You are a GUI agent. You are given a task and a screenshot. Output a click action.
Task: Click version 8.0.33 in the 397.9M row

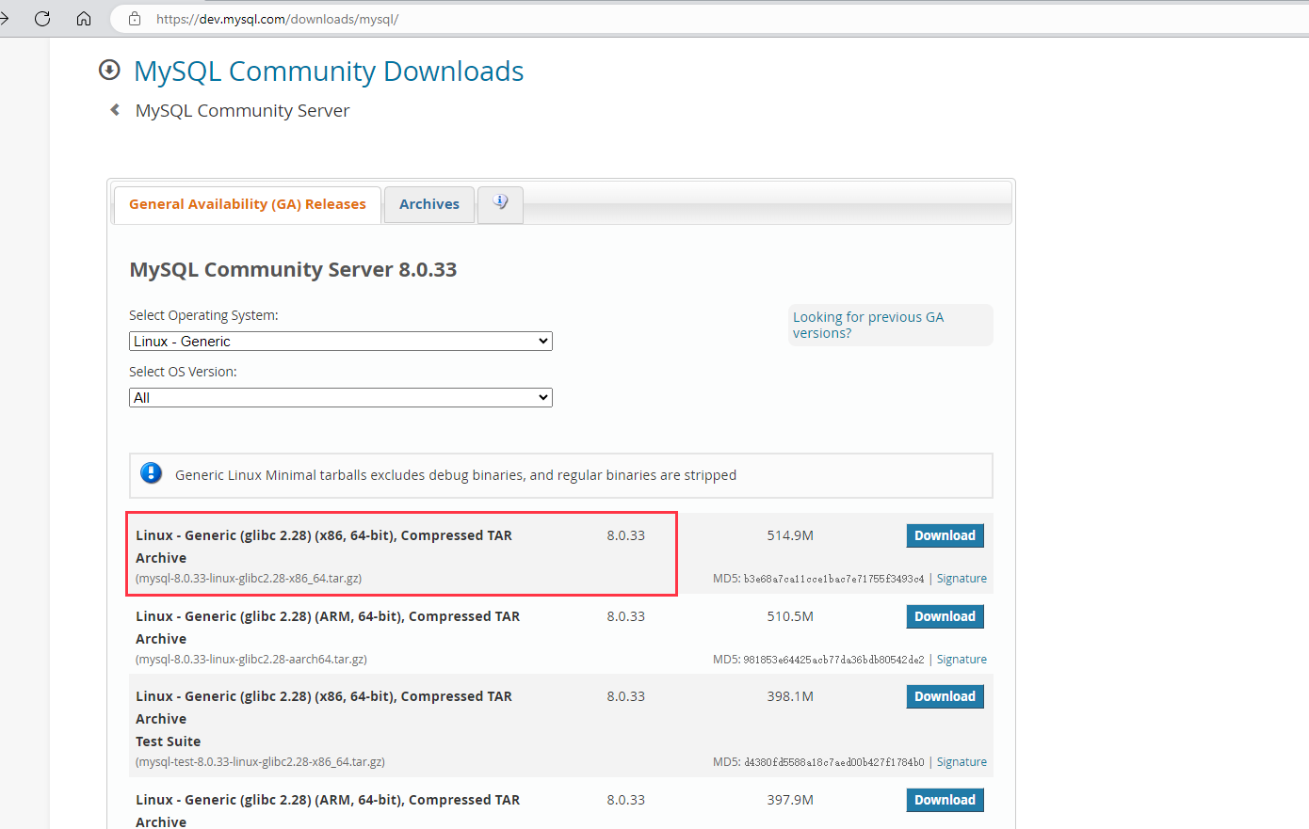tap(625, 800)
